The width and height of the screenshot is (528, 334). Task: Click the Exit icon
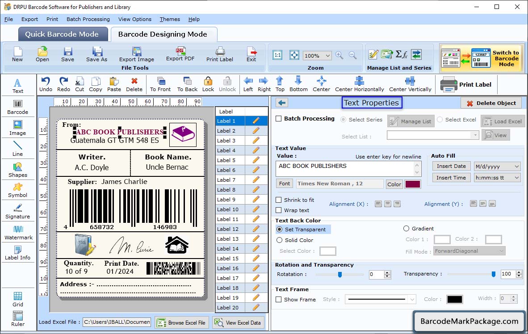251,54
